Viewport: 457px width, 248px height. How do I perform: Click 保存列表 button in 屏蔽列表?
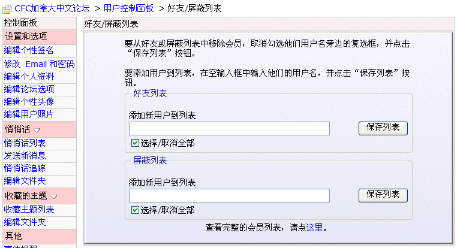point(383,195)
